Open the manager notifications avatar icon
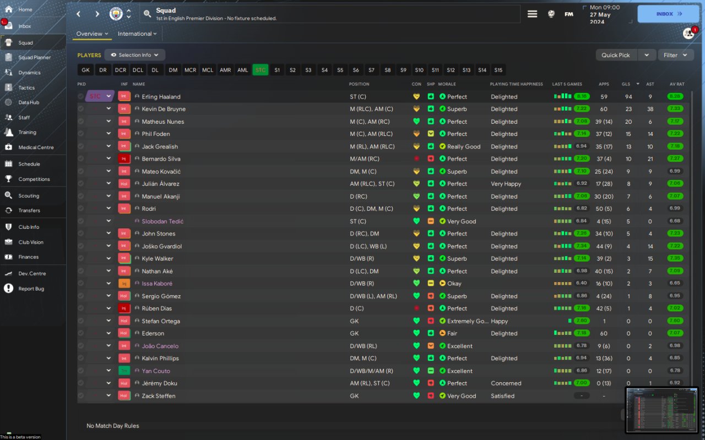 tap(688, 33)
